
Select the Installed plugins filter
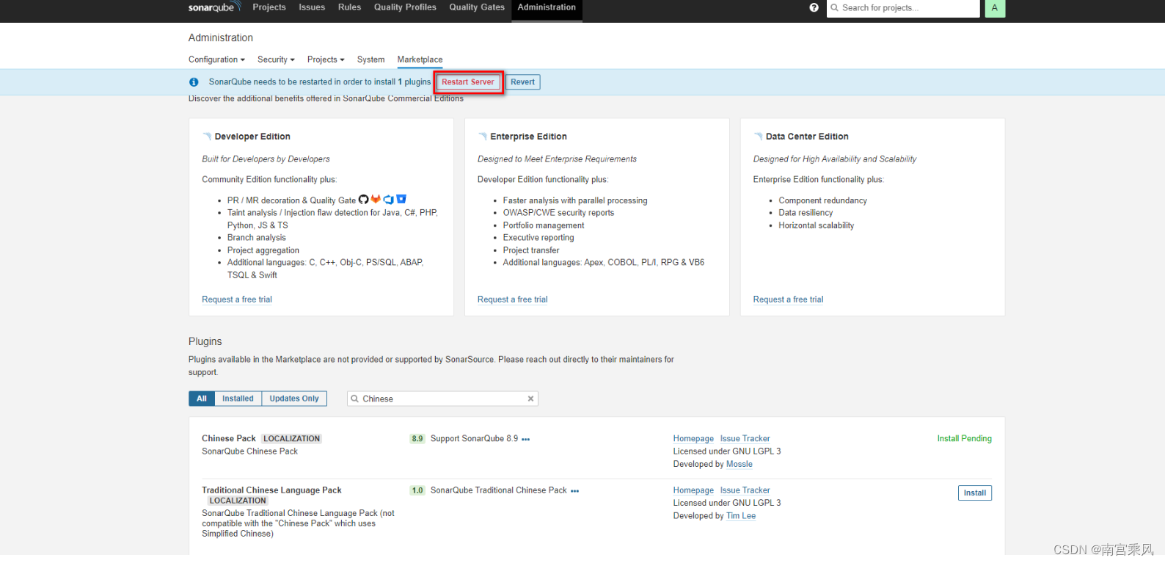click(x=238, y=399)
